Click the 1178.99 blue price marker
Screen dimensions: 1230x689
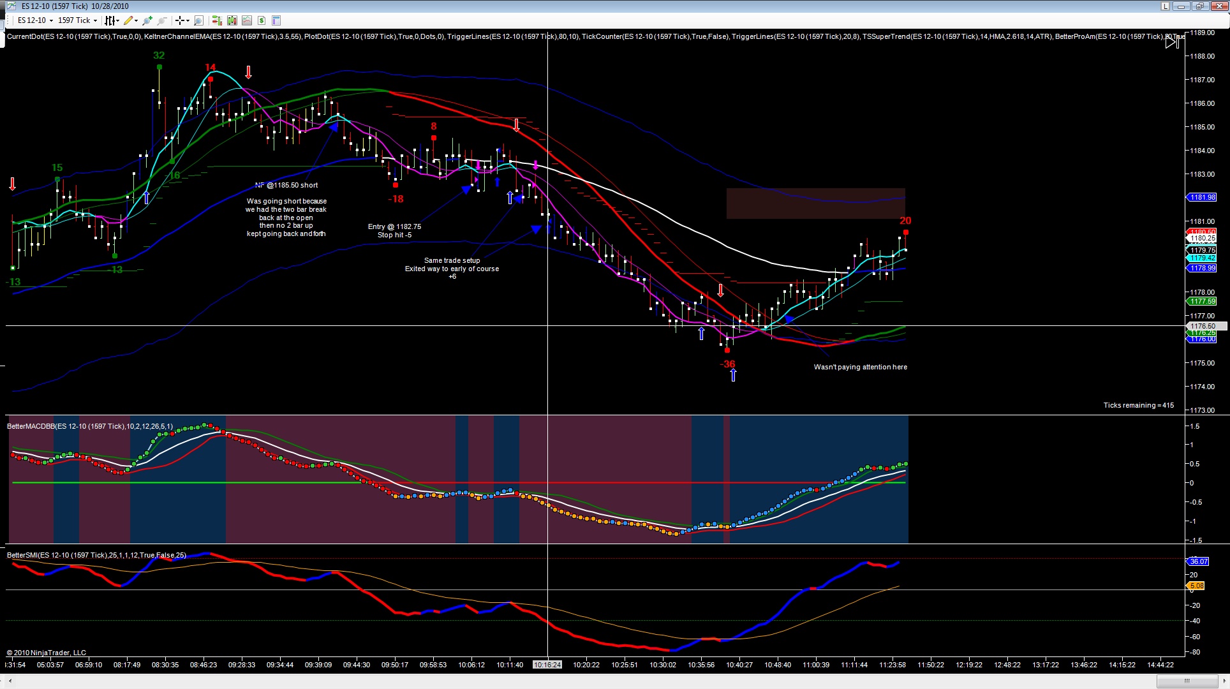click(1201, 268)
